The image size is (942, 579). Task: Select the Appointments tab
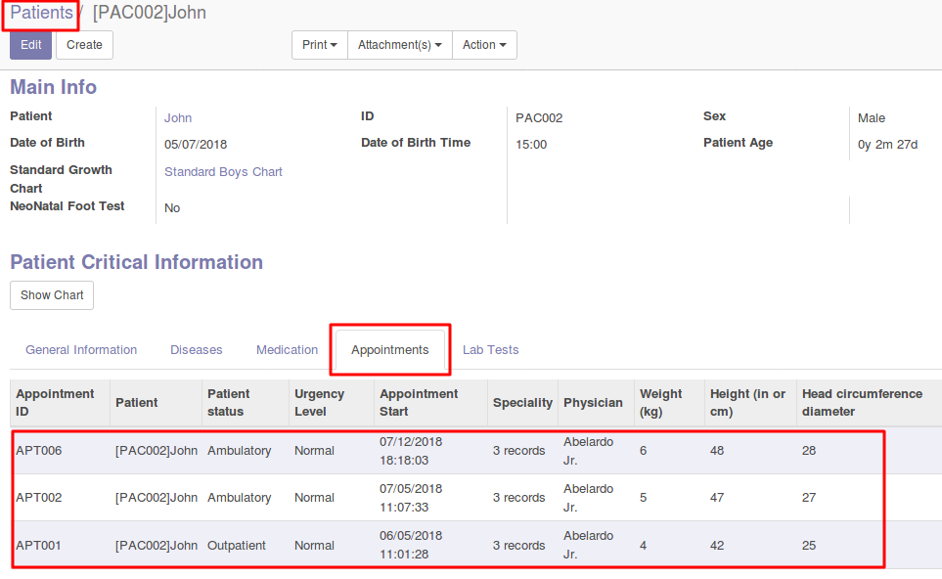click(390, 349)
